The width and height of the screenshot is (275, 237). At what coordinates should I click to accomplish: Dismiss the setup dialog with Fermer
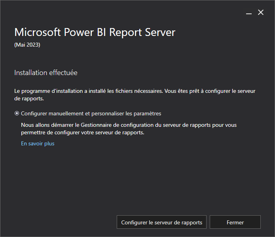click(x=235, y=222)
